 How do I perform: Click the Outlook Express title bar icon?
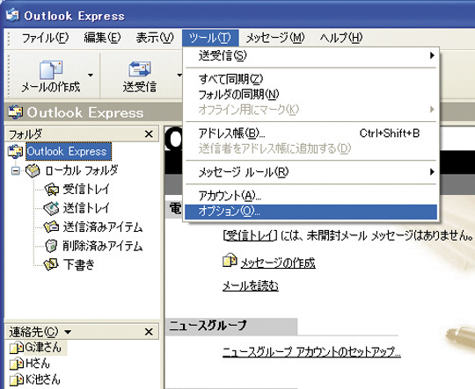click(x=12, y=15)
